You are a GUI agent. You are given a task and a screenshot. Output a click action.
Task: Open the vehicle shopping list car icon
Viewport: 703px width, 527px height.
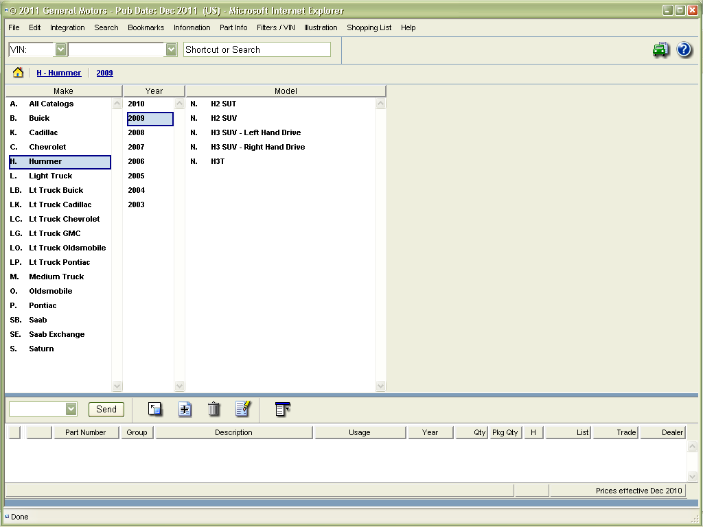point(661,49)
